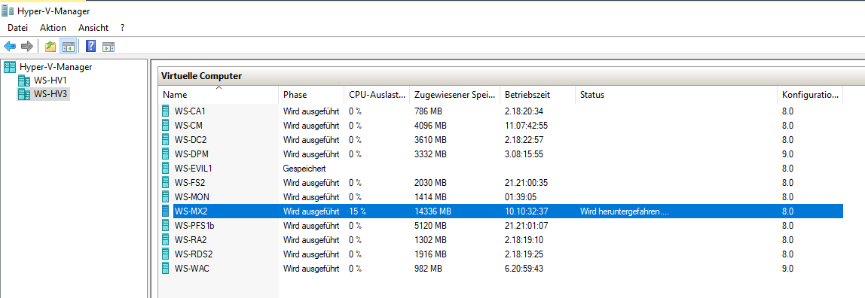Select the WS-EVIL1 virtual machine name
The height and width of the screenshot is (298, 865).
194,168
